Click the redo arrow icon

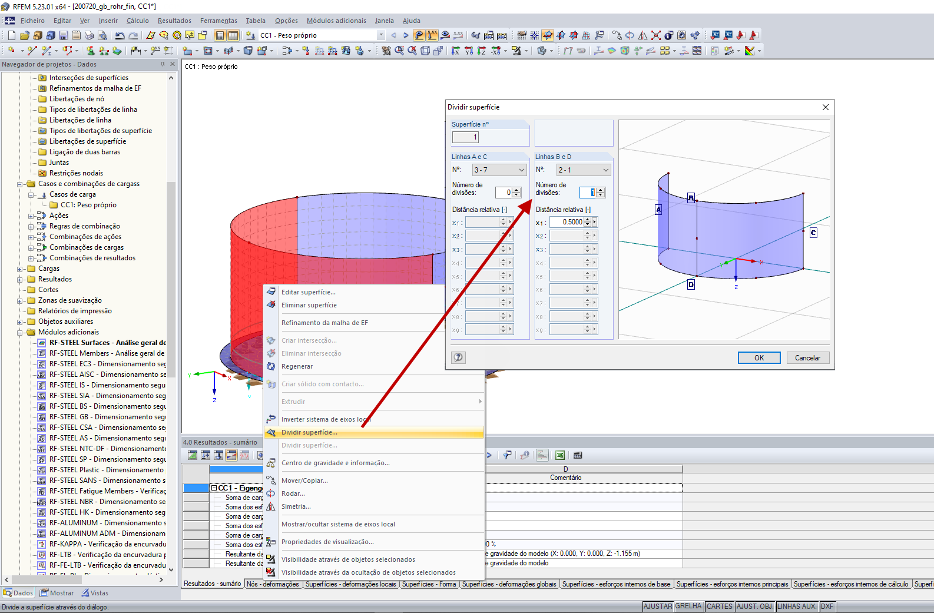click(133, 35)
